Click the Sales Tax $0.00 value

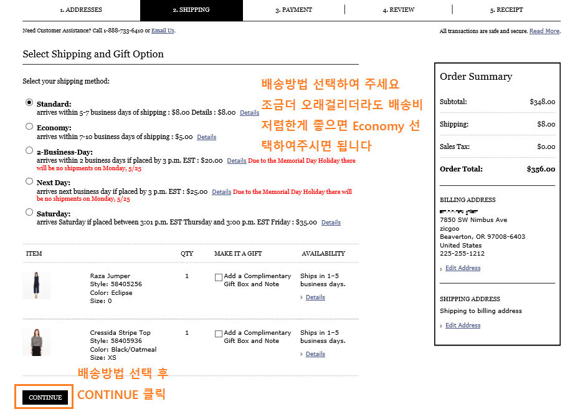coord(546,147)
